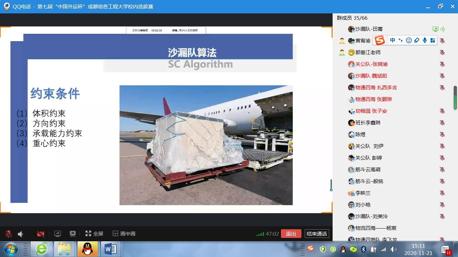Open Word from the Windows taskbar

coord(110,249)
